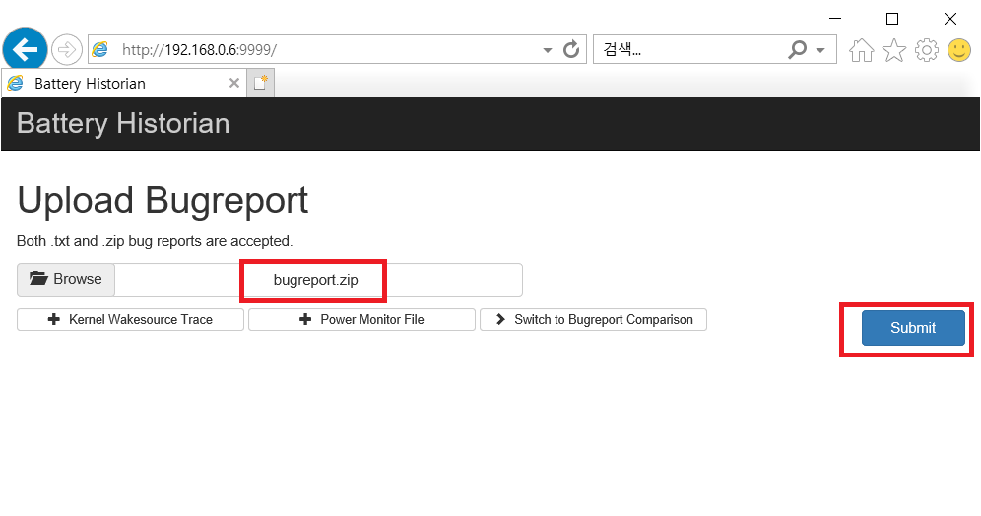Screen dimensions: 981x516
Task: Open a new tab button
Action: (x=260, y=83)
